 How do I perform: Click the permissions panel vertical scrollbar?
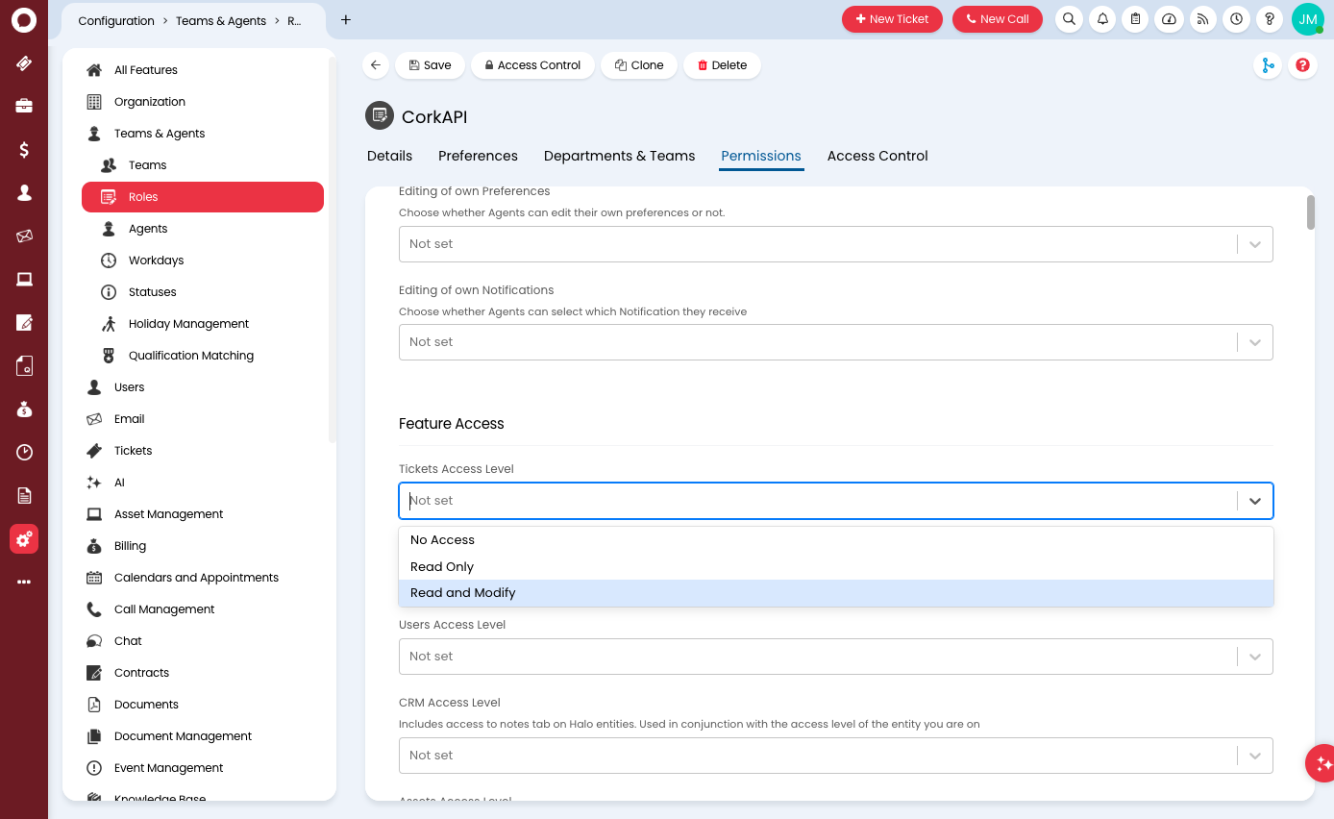pyautogui.click(x=1310, y=212)
